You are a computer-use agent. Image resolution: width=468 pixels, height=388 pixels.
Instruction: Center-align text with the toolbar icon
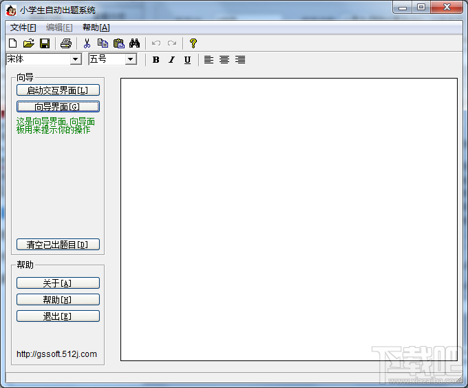tap(224, 60)
